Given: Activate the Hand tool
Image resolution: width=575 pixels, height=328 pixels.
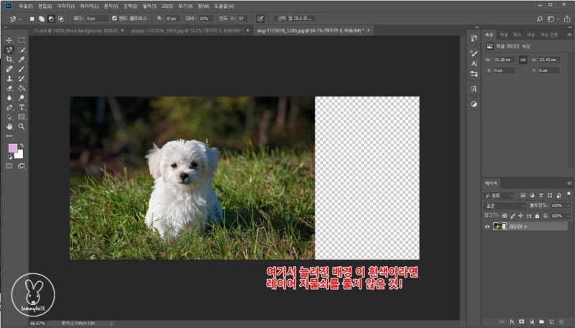Looking at the screenshot, I should [x=9, y=126].
